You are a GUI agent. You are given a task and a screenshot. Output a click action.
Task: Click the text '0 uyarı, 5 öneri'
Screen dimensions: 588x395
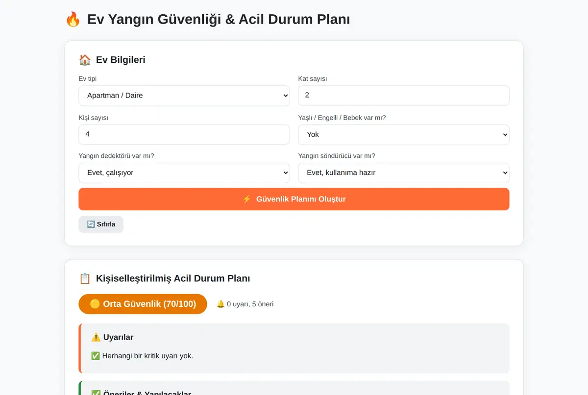click(250, 304)
